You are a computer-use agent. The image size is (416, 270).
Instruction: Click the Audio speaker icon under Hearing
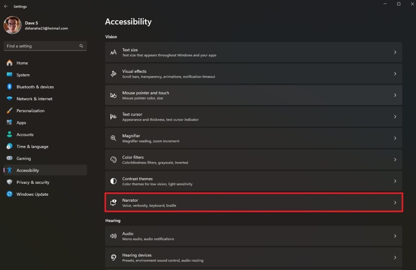(x=113, y=236)
